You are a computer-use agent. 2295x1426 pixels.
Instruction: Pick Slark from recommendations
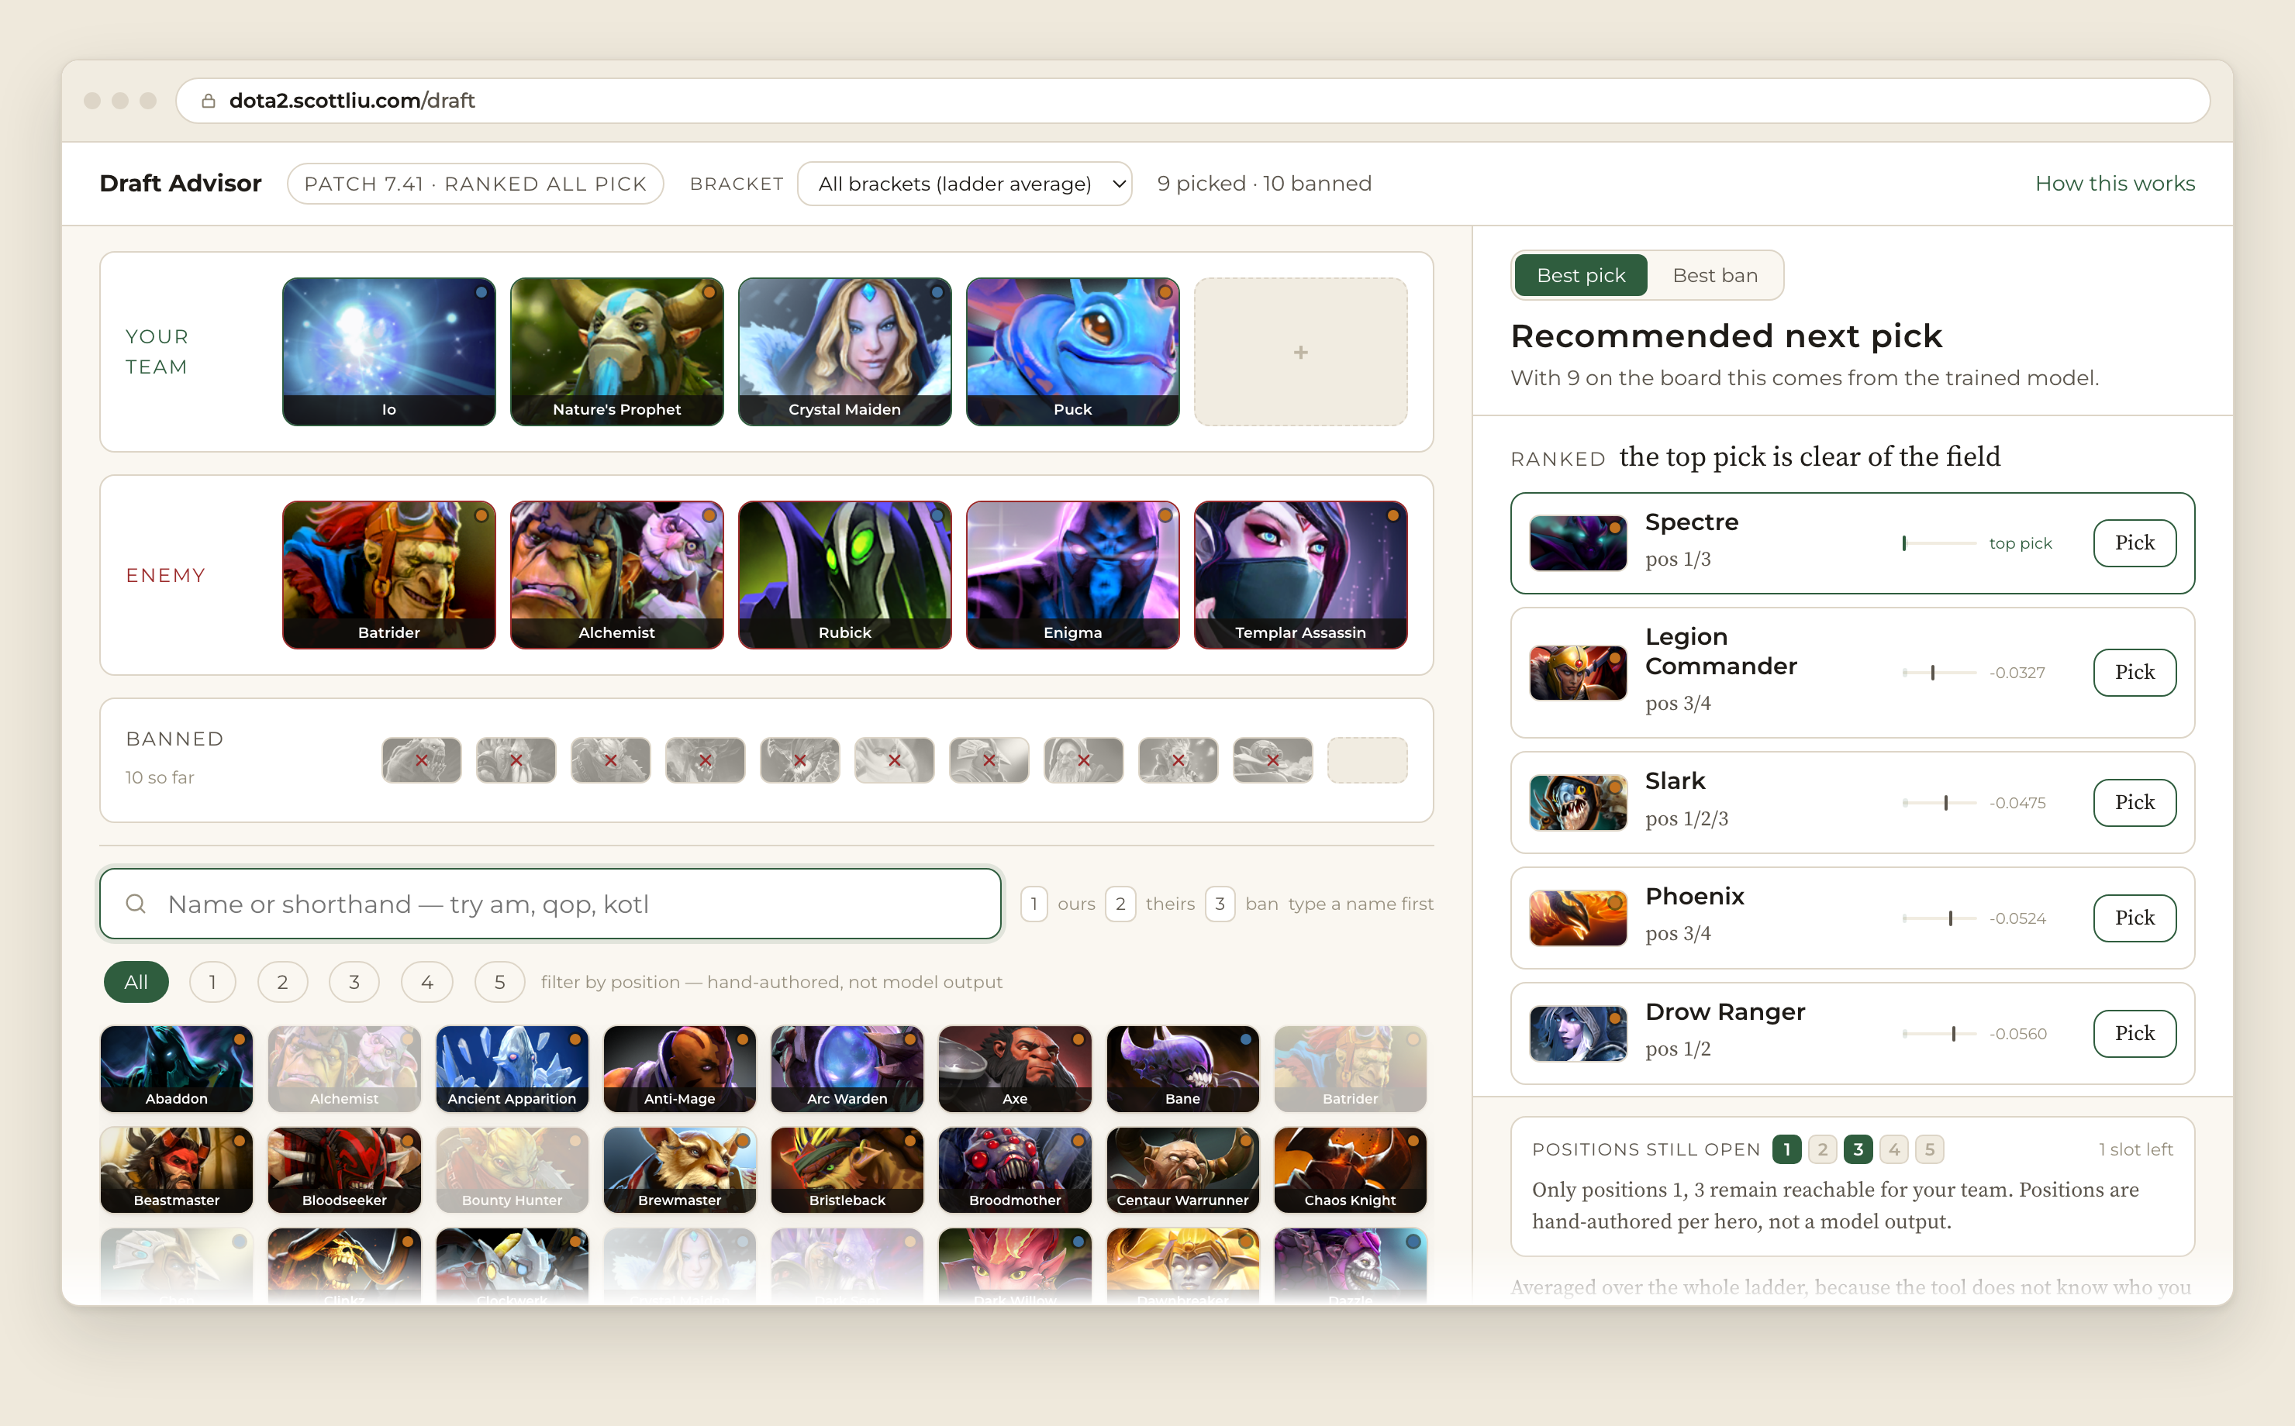coord(2135,803)
